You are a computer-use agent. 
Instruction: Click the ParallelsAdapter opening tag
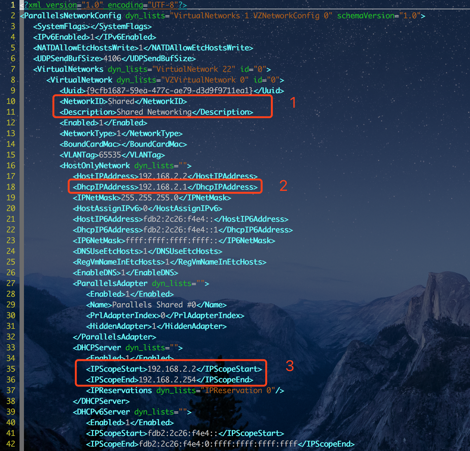point(141,283)
